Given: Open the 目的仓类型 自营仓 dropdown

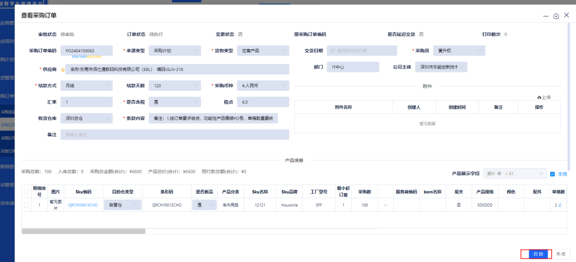Looking at the screenshot, I should pos(123,206).
